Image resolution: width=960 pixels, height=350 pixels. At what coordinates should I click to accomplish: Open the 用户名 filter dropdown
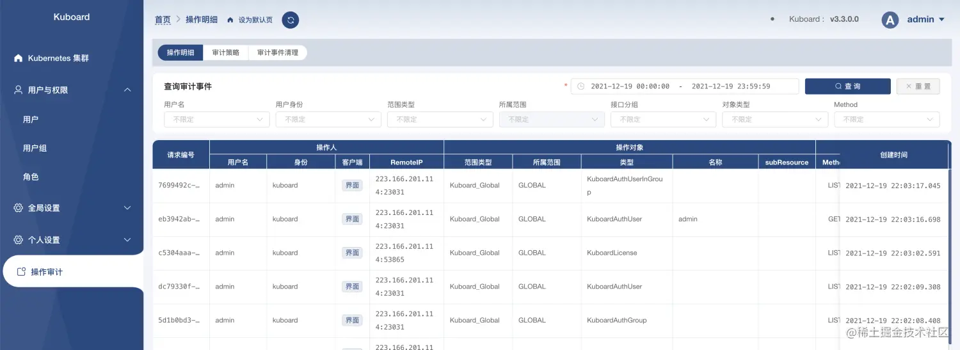tap(216, 119)
